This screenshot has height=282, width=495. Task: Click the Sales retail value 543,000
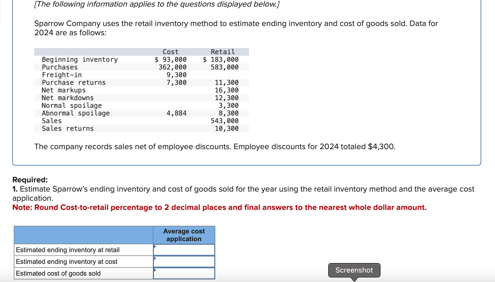(224, 121)
